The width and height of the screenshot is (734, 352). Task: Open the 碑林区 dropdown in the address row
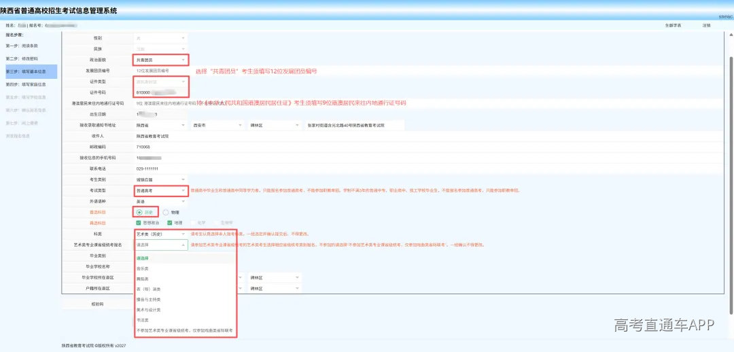275,126
